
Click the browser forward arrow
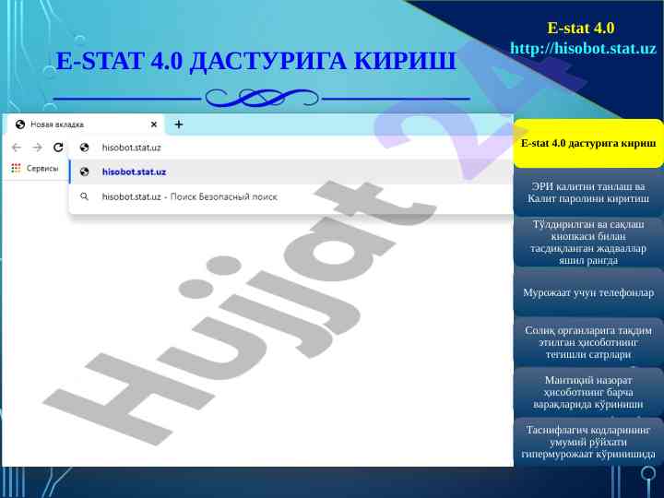coord(37,148)
